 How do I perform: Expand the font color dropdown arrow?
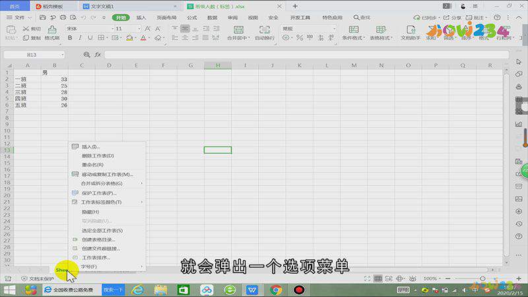click(150, 38)
